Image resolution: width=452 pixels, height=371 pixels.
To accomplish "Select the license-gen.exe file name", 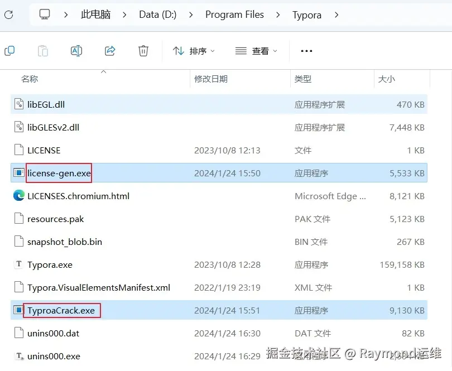I will (59, 173).
